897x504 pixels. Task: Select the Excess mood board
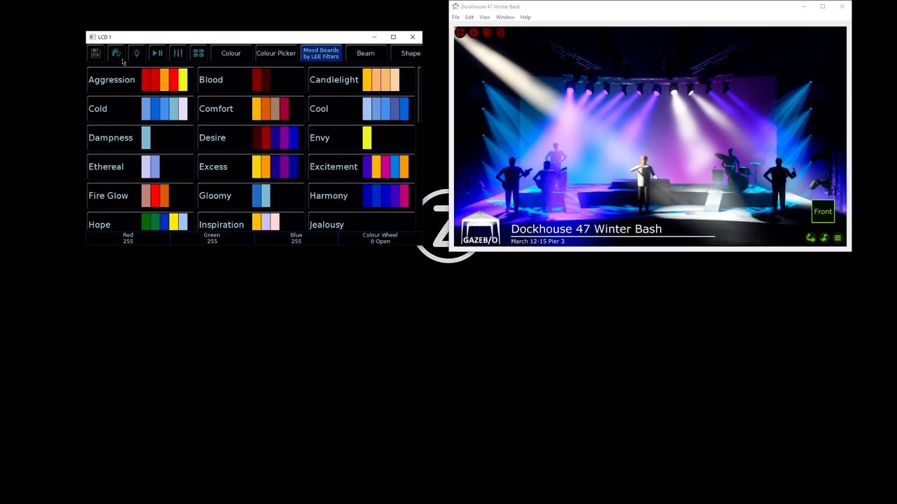[251, 167]
